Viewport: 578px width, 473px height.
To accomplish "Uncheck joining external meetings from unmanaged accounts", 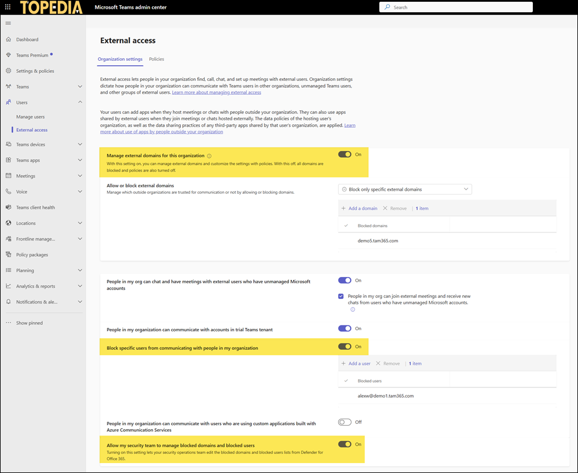I will click(340, 296).
